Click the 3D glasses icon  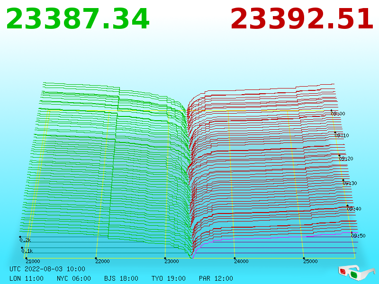tap(356, 273)
